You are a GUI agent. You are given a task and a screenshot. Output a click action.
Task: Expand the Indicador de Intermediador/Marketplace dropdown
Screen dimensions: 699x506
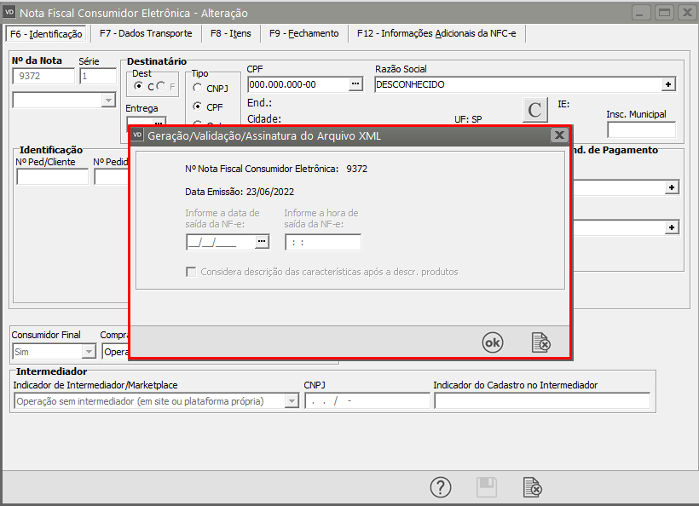(291, 401)
